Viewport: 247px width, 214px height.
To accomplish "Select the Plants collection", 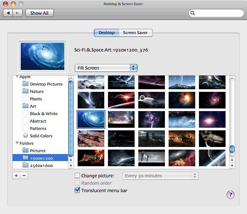I will click(x=40, y=99).
